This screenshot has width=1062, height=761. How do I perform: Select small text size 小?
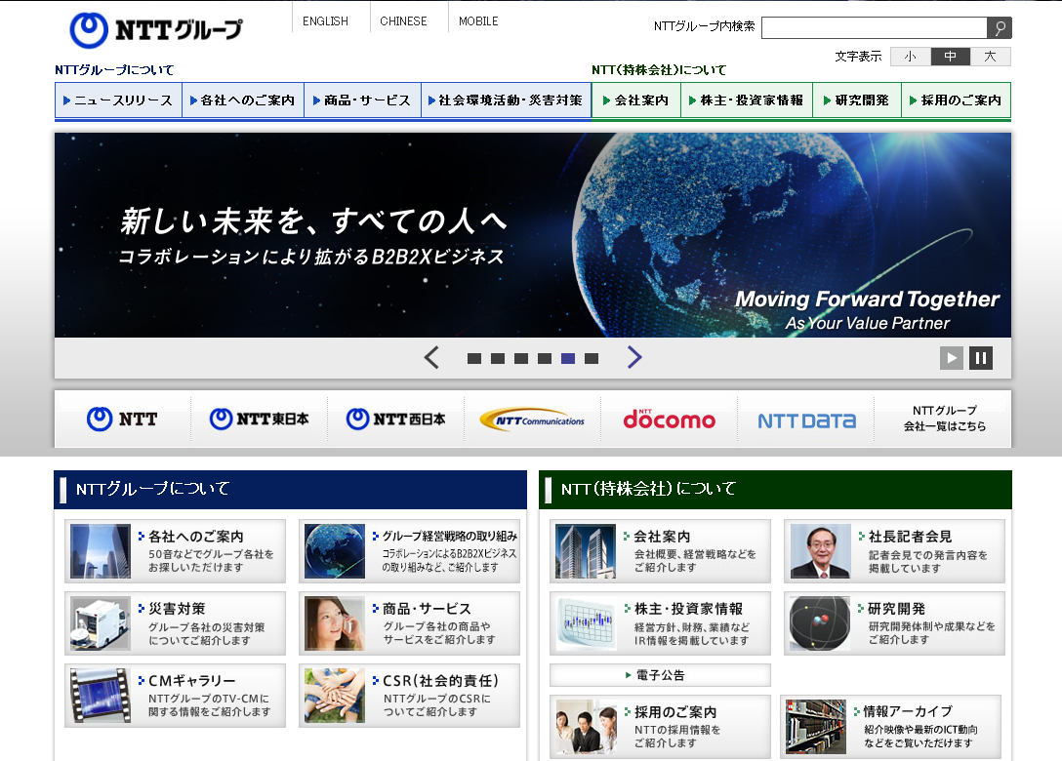(x=911, y=57)
